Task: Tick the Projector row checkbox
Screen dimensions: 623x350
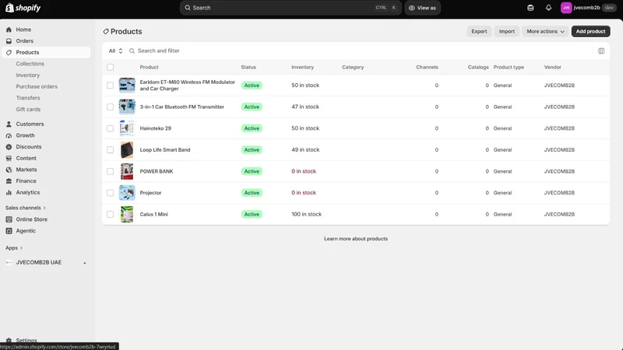Action: 110,193
